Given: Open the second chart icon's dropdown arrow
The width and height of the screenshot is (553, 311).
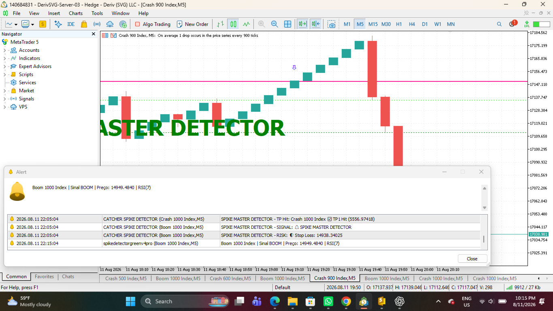Looking at the screenshot, I should (32, 25).
